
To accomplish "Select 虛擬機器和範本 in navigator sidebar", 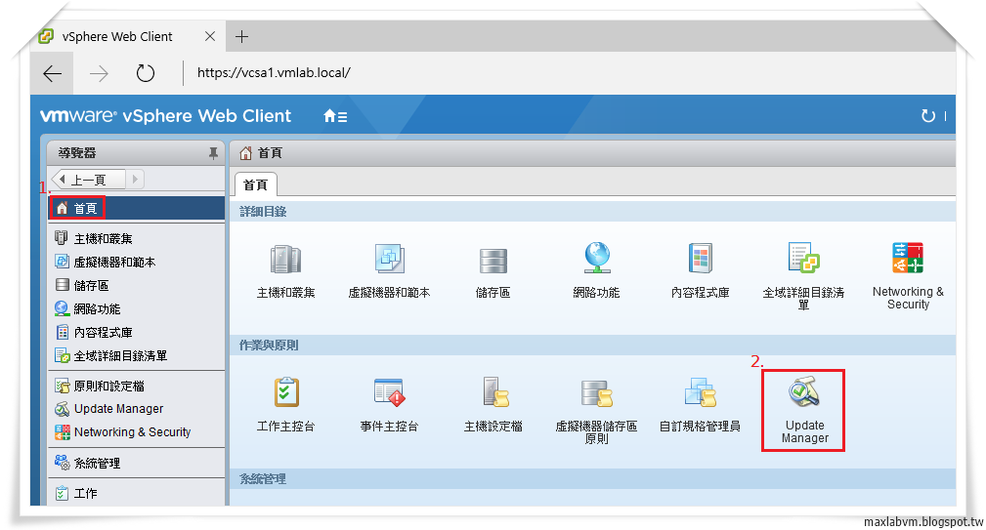I will point(137,262).
